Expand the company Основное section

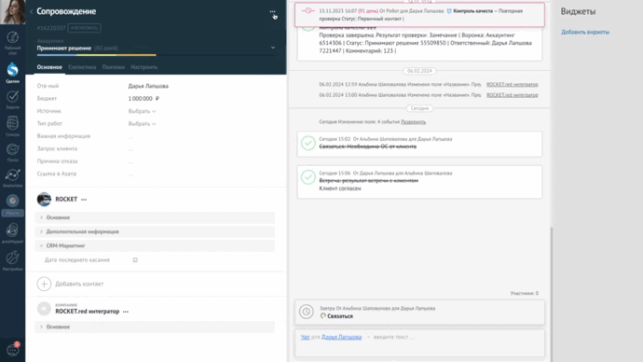[155, 327]
